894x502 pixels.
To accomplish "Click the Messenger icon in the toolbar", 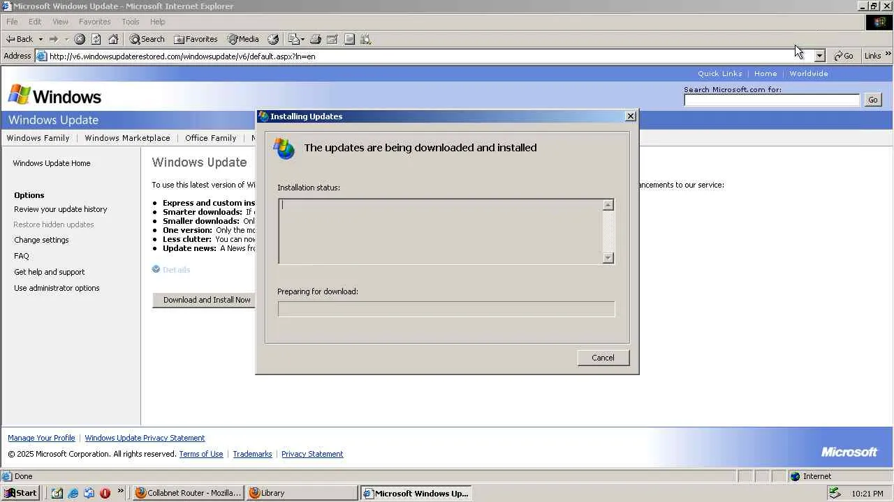I will pos(366,39).
